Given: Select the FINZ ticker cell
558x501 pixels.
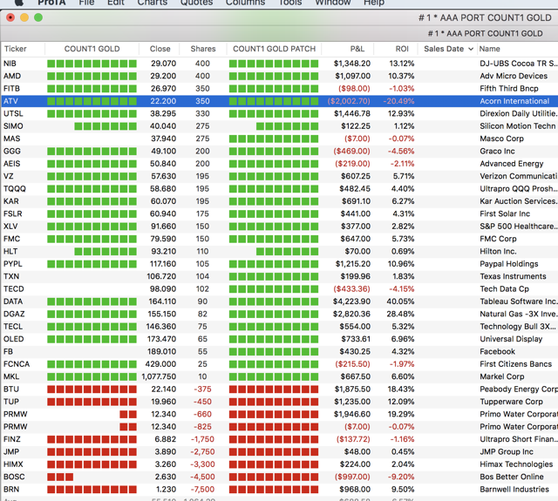Looking at the screenshot, I should (x=11, y=439).
